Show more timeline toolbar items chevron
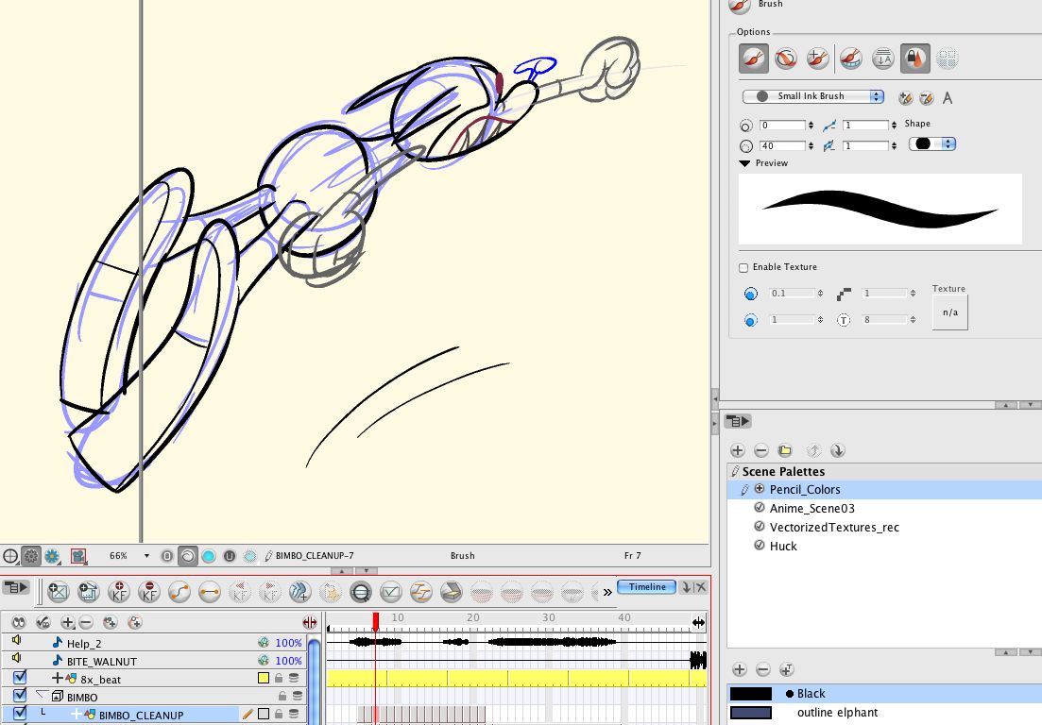 [x=607, y=592]
